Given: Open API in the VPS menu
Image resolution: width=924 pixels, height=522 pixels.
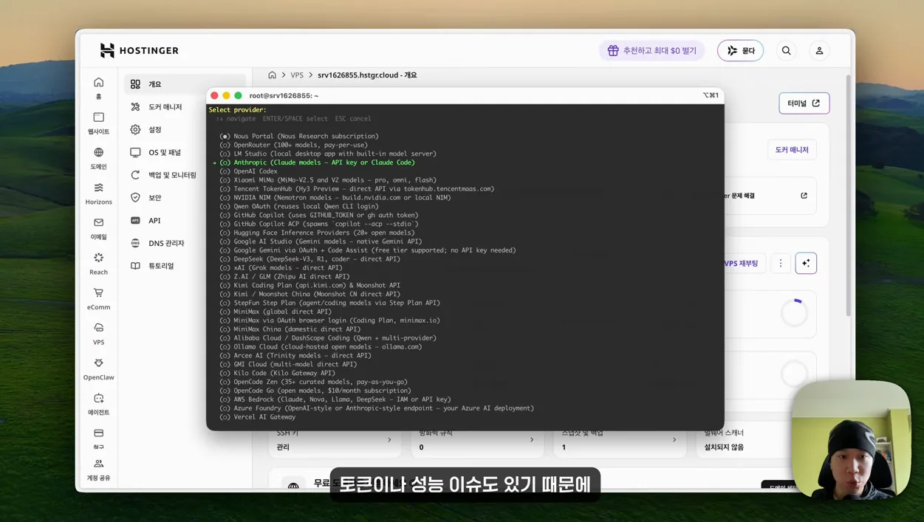Looking at the screenshot, I should (185, 220).
